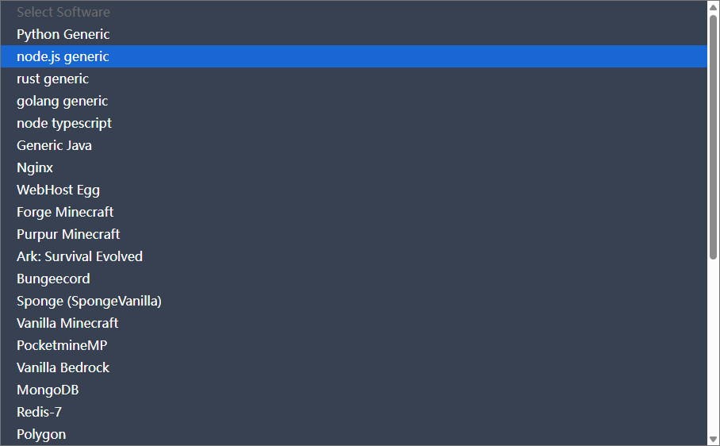Select Python Generic from the list
This screenshot has width=720, height=446.
(x=63, y=34)
